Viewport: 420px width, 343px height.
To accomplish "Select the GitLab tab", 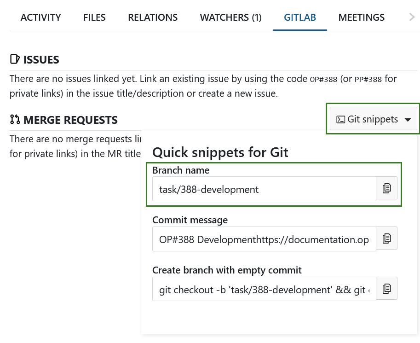I will pyautogui.click(x=299, y=17).
